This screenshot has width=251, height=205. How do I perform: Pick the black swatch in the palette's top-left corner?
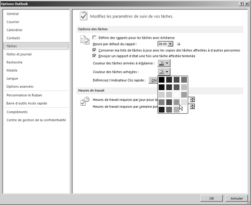click(x=162, y=80)
